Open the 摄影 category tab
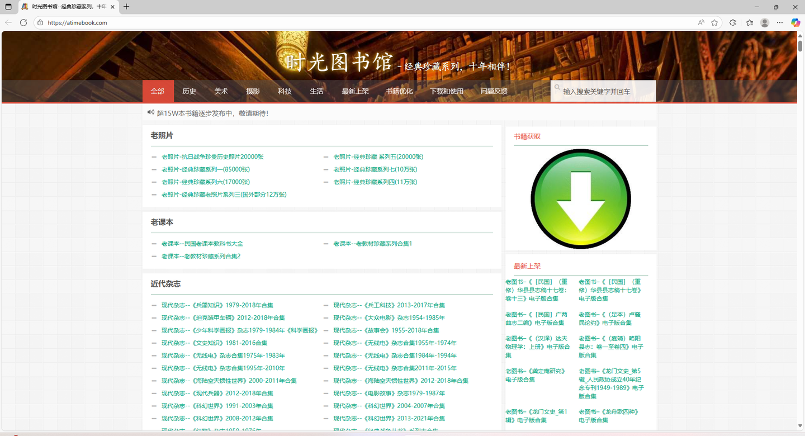The width and height of the screenshot is (805, 436). pos(253,91)
